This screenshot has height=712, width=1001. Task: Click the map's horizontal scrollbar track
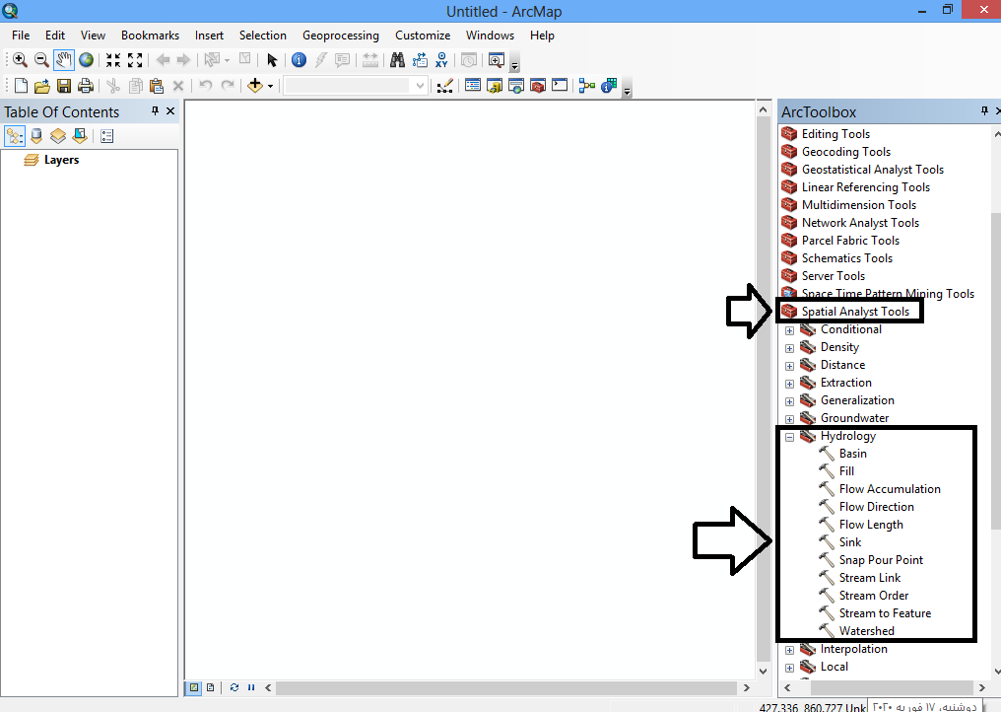[506, 687]
